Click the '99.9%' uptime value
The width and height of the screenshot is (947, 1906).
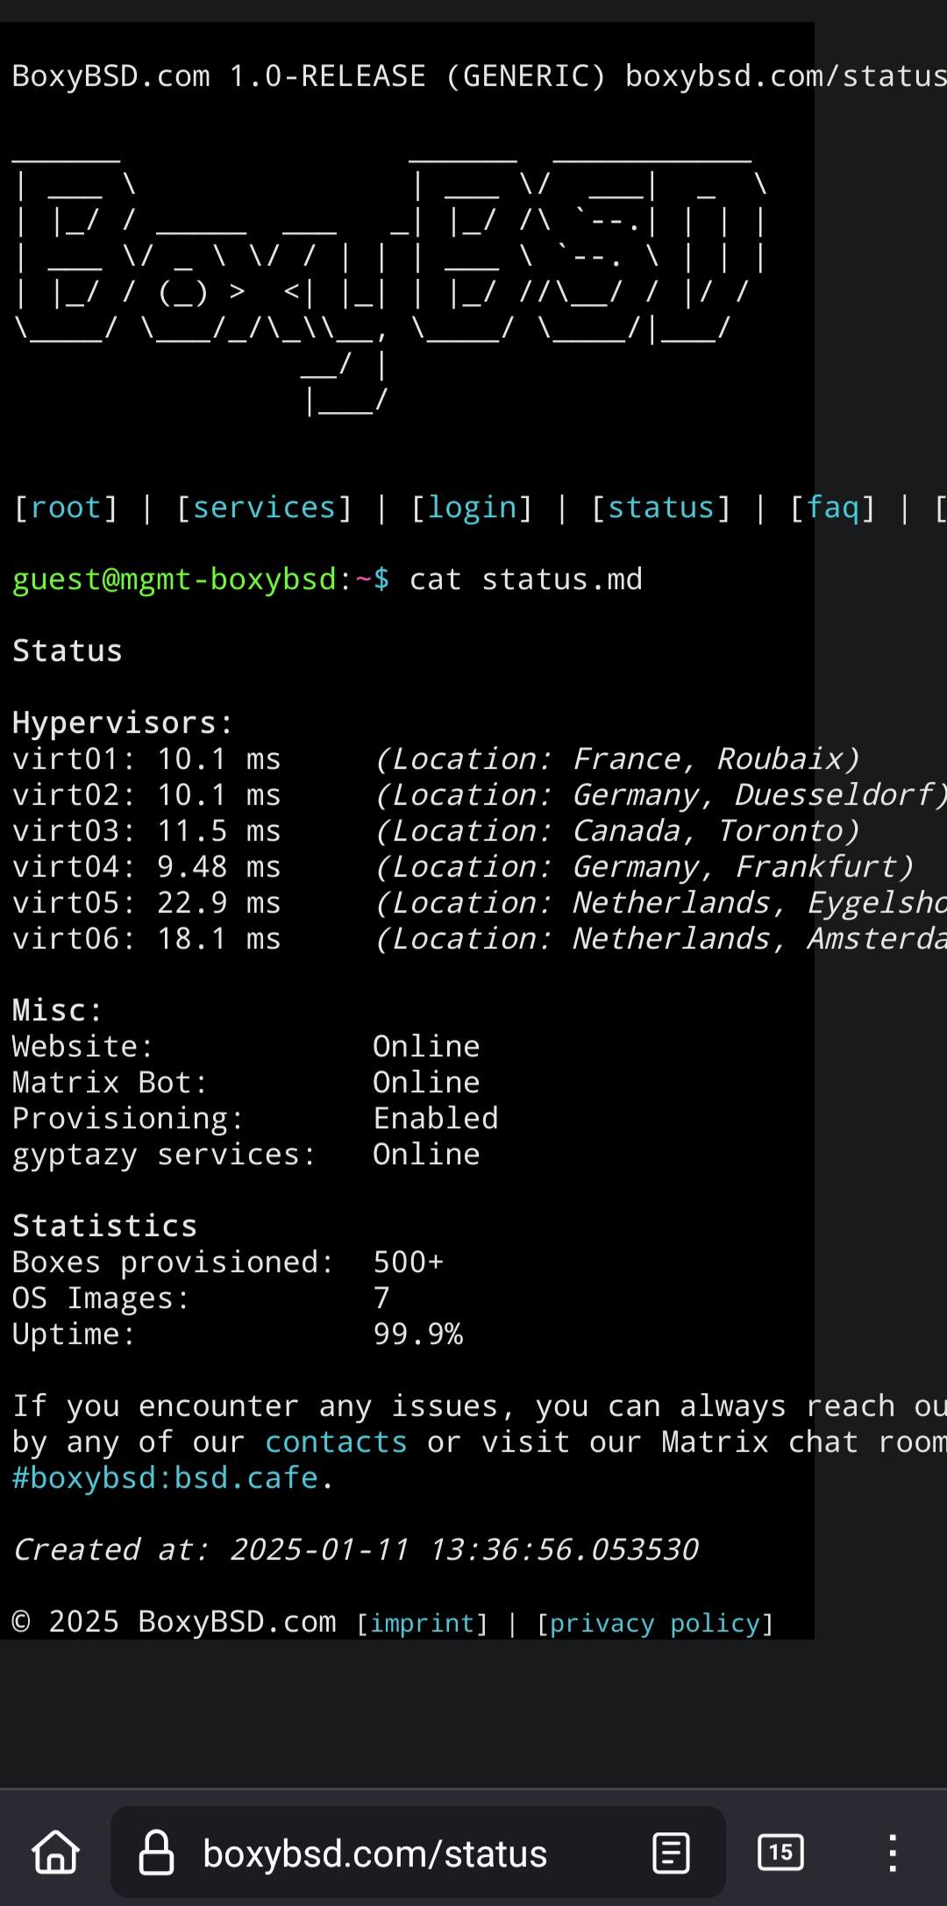point(418,1334)
